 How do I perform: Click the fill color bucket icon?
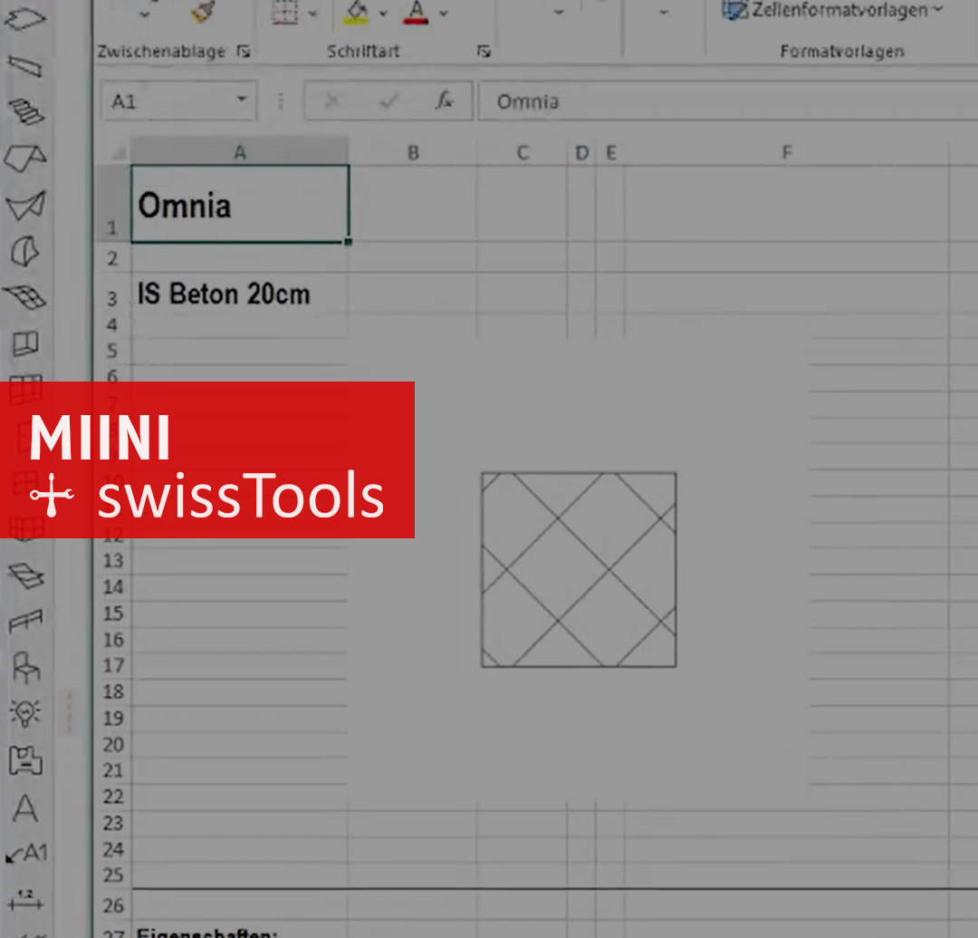tap(357, 12)
